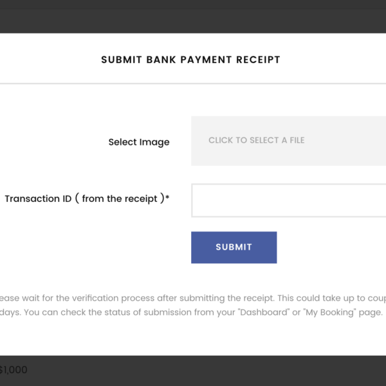Dismiss modal by clicking dark overlay above
The width and height of the screenshot is (386, 386).
(193, 16)
